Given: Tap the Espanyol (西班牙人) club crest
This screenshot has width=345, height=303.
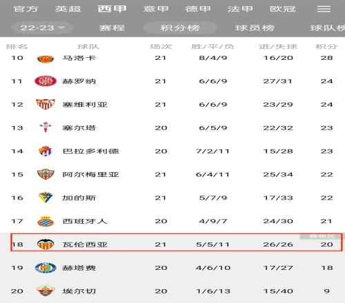Looking at the screenshot, I should [46, 221].
